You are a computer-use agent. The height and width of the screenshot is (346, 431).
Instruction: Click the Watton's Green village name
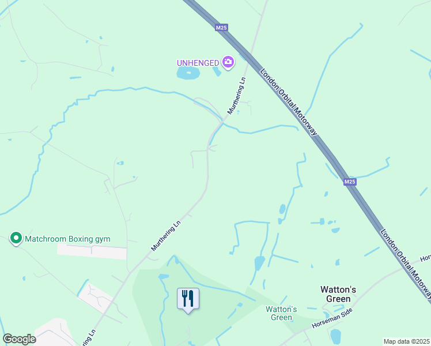coord(338,294)
